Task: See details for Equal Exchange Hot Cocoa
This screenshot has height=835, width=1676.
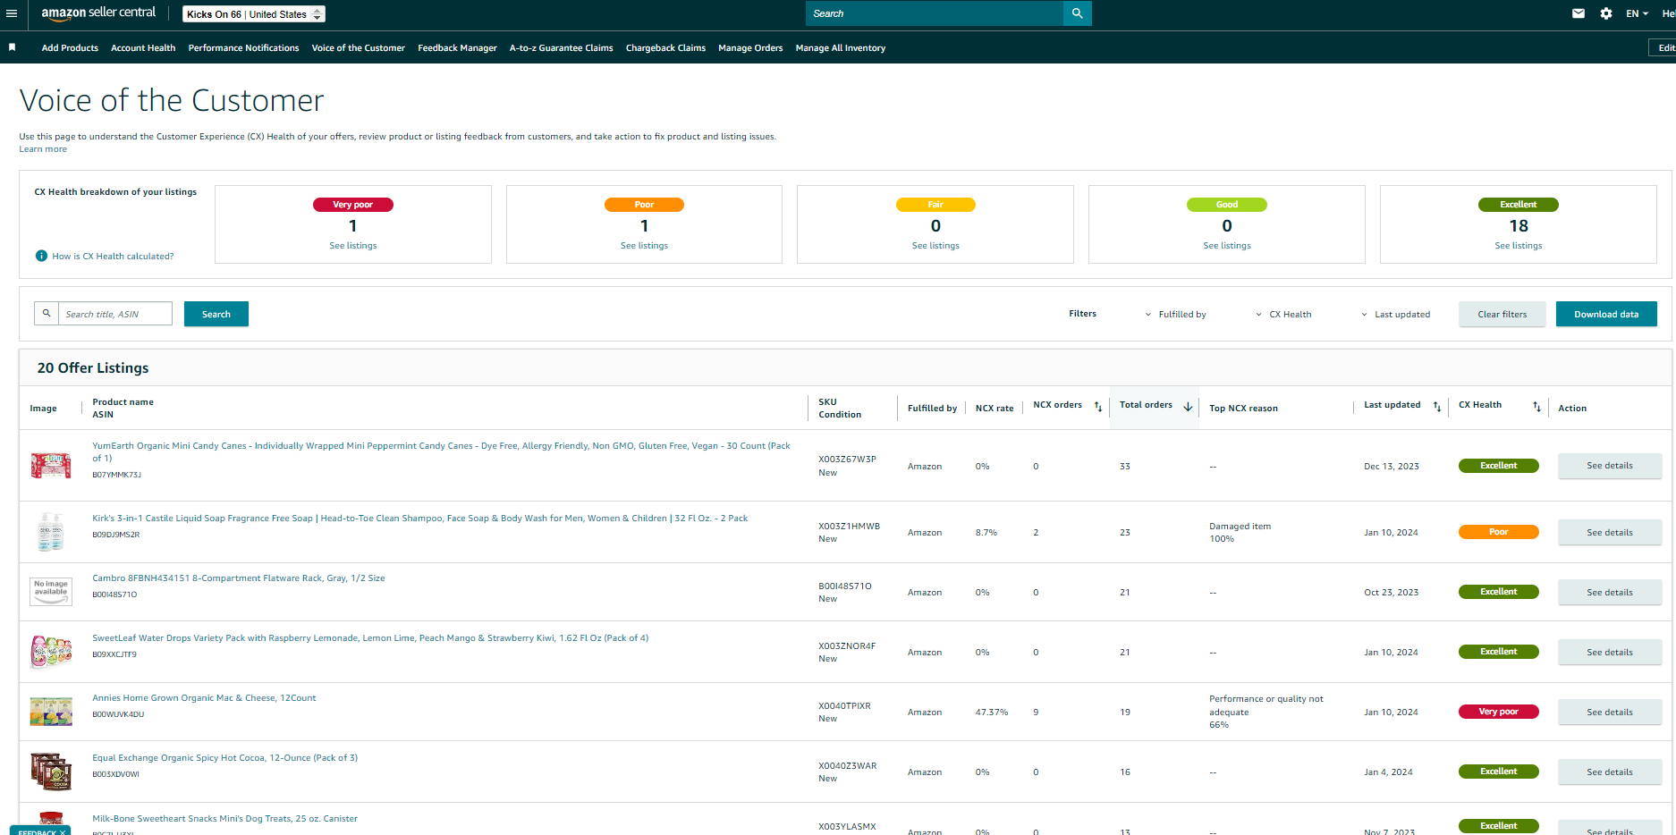Action: 1610,772
